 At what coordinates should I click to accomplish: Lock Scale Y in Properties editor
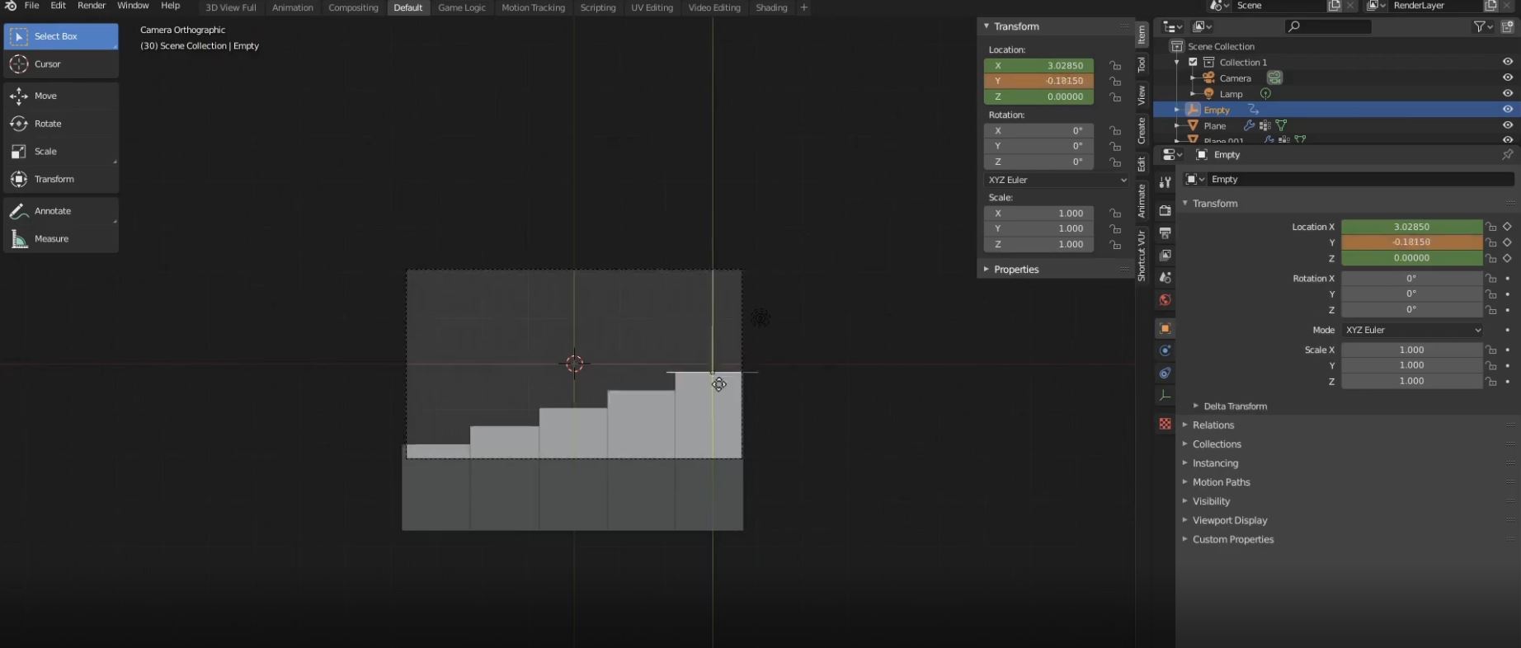click(1490, 365)
